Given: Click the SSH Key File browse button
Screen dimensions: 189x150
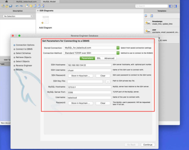Looking at the screenshot, I should (x=108, y=81).
